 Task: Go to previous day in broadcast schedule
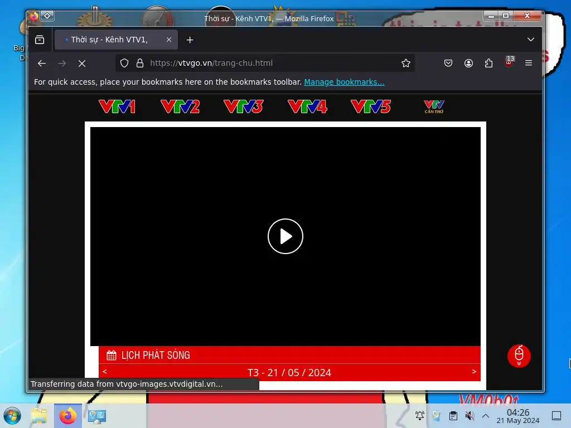(x=105, y=372)
